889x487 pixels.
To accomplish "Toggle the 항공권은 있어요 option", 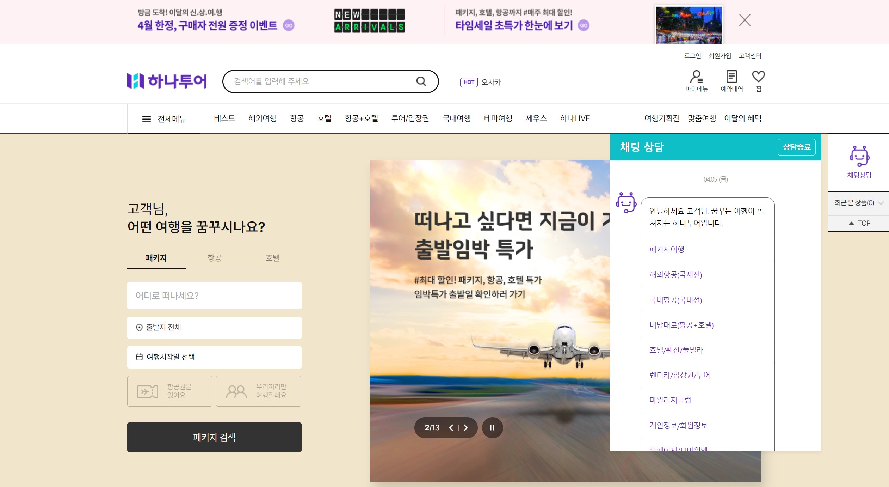I will click(x=170, y=391).
